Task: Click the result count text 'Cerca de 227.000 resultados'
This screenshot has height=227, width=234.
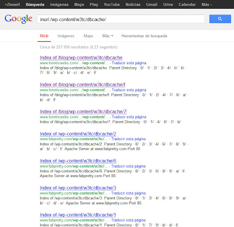Action: [64, 47]
